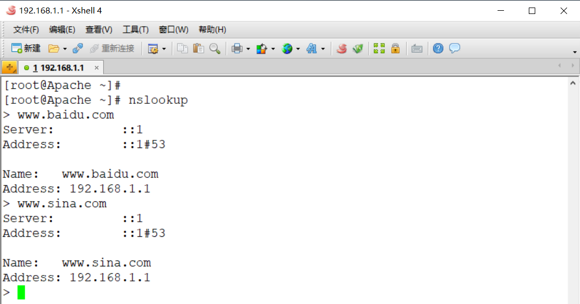
Task: Click the Reconnect (重新连接) button
Action: (x=112, y=48)
